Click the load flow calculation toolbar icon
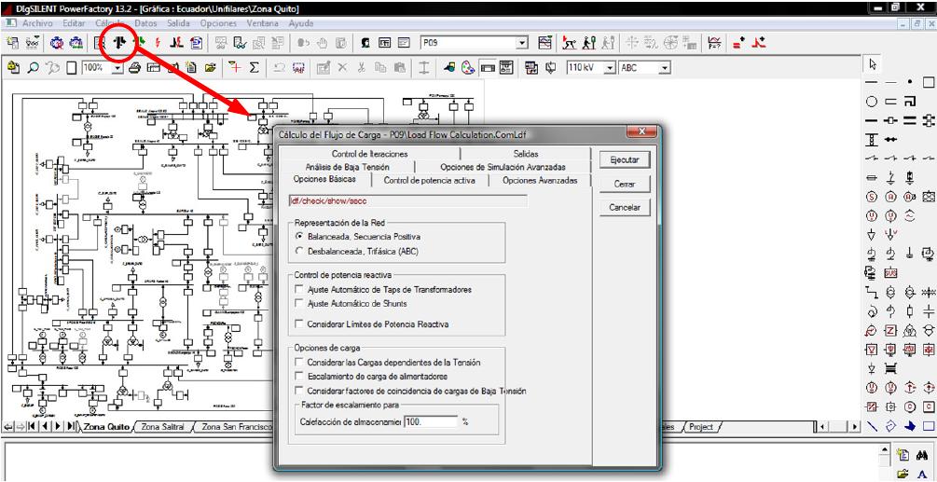This screenshot has height=482, width=937. (x=119, y=42)
